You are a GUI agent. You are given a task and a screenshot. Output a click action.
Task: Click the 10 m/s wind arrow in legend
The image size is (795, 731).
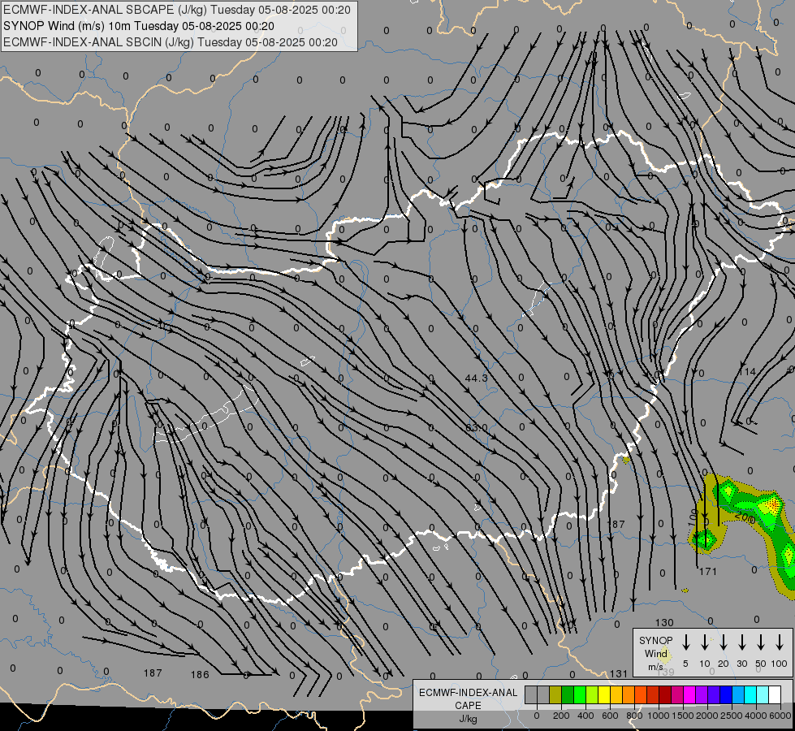(x=705, y=642)
